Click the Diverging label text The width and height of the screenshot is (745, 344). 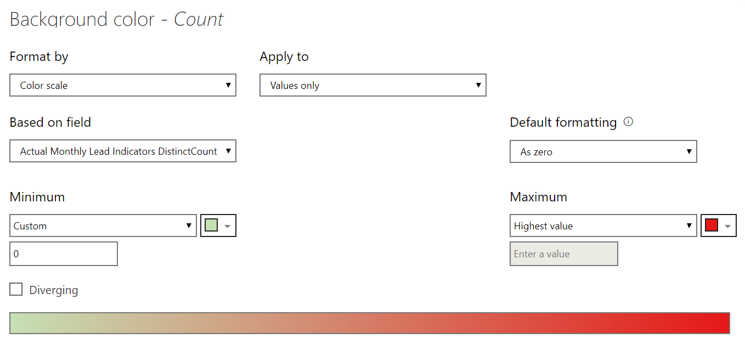(54, 290)
